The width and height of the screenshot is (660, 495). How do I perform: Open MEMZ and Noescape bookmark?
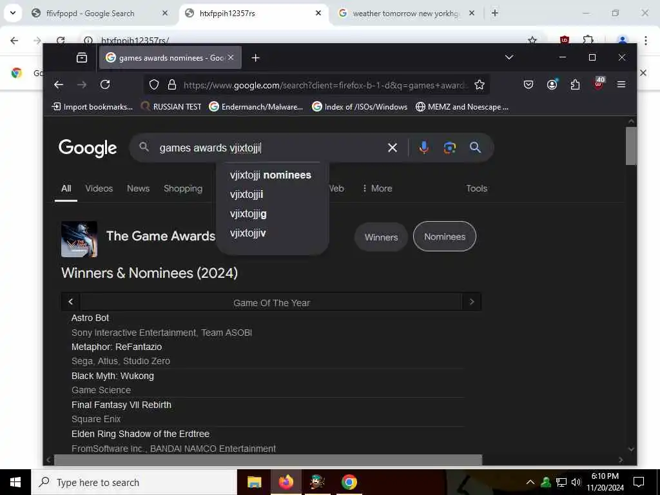click(x=462, y=107)
